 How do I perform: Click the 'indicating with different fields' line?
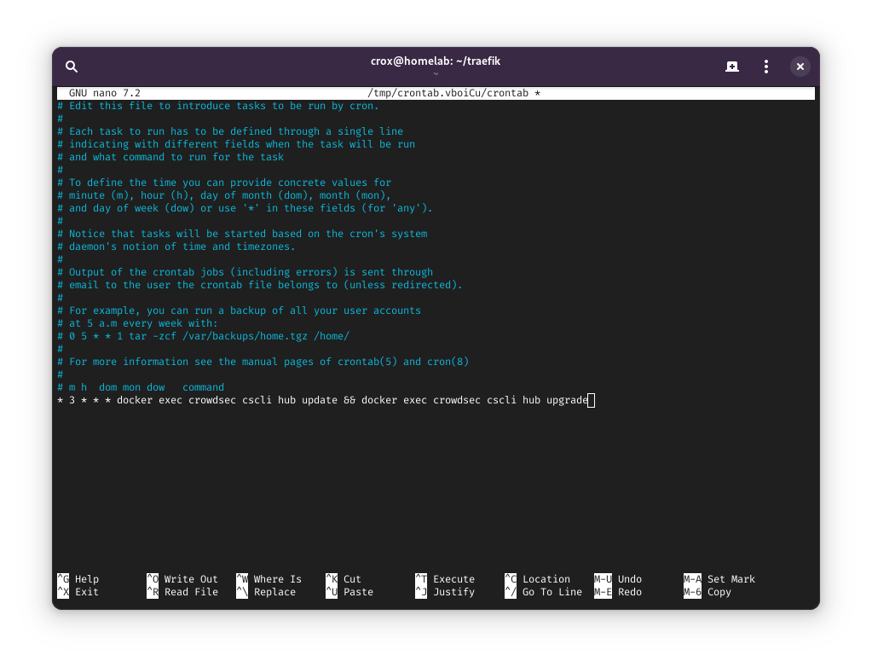point(236,144)
